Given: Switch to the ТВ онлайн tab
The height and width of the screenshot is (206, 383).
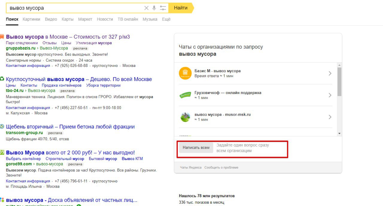Looking at the screenshot, I should coord(128,19).
